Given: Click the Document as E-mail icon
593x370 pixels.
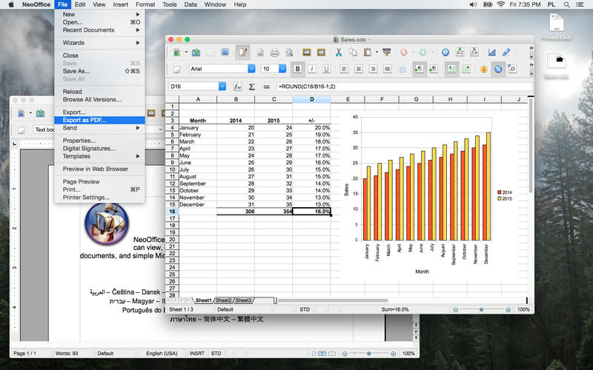Looking at the screenshot, I should point(225,52).
